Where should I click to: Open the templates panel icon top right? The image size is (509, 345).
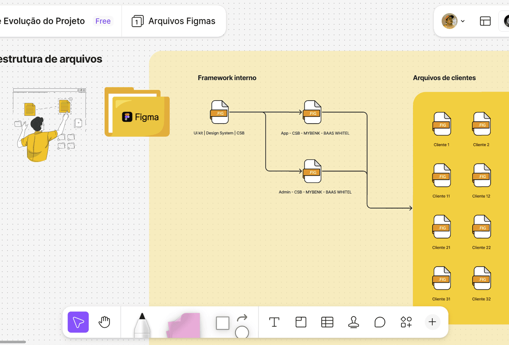point(485,21)
